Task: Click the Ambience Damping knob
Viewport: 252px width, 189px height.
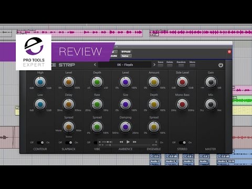Action: (x=125, y=127)
